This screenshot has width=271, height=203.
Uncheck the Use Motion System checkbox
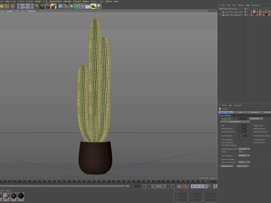(239, 145)
